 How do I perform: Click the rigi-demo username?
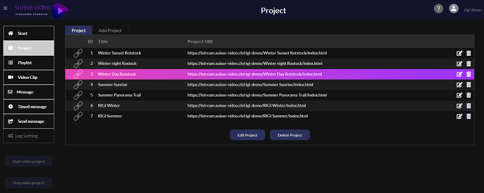(x=473, y=10)
